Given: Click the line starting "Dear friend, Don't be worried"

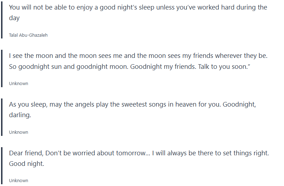Looking at the screenshot, I should [x=139, y=153].
